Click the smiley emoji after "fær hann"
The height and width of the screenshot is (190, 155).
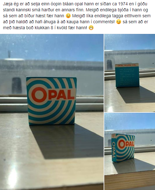pyautogui.click(x=68, y=16)
